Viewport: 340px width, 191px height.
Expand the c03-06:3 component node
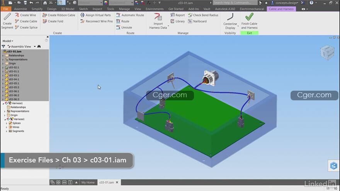[3, 100]
